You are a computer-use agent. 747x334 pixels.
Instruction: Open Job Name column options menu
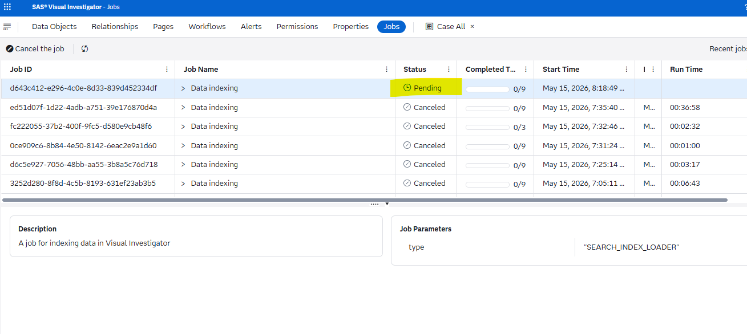pos(387,70)
